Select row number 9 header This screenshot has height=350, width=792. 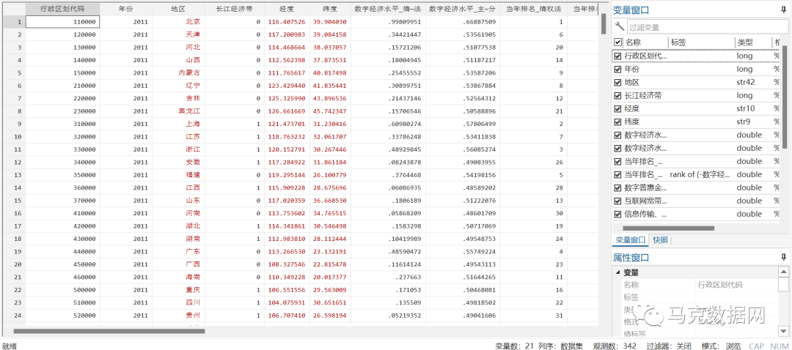click(12, 124)
